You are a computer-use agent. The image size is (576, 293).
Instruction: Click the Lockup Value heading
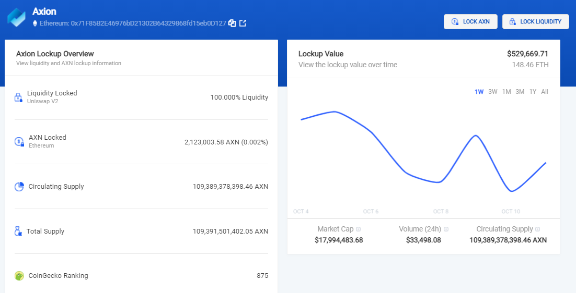(x=321, y=54)
